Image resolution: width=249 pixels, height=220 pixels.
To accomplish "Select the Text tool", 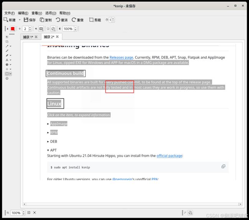I will [7, 60].
